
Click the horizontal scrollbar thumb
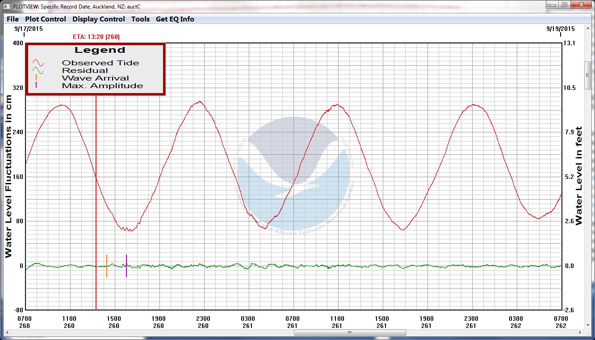[x=350, y=333]
